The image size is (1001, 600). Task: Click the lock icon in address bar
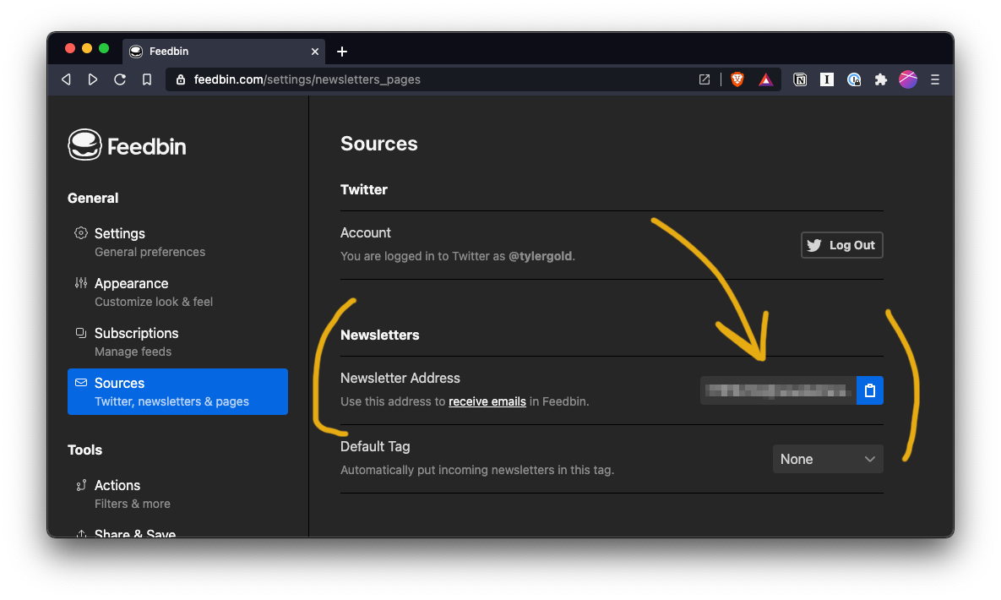point(181,79)
